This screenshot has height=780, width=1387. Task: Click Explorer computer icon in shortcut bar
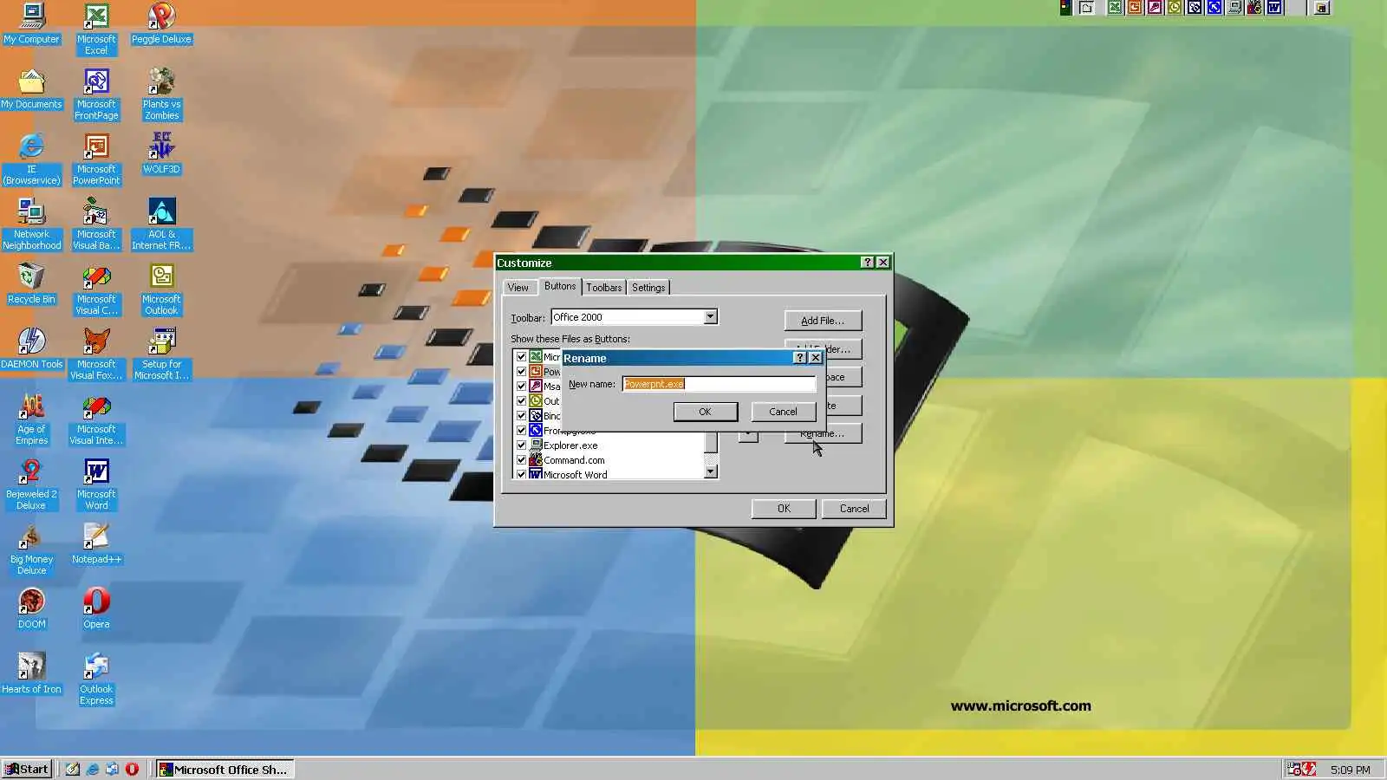tap(1234, 8)
